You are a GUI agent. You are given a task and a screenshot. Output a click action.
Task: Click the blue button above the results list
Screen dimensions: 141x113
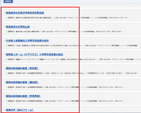(x=8, y=1)
